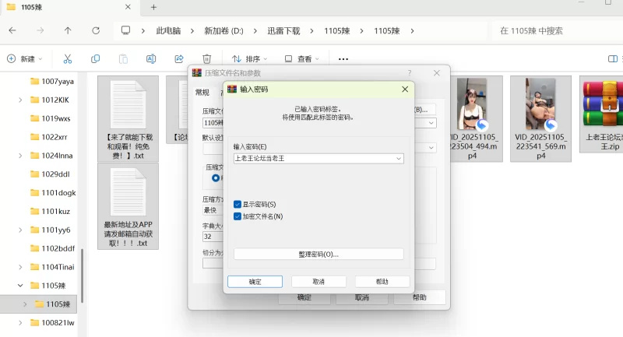
Task: Expand the 1012KIK folder in the tree
Action: 21,100
